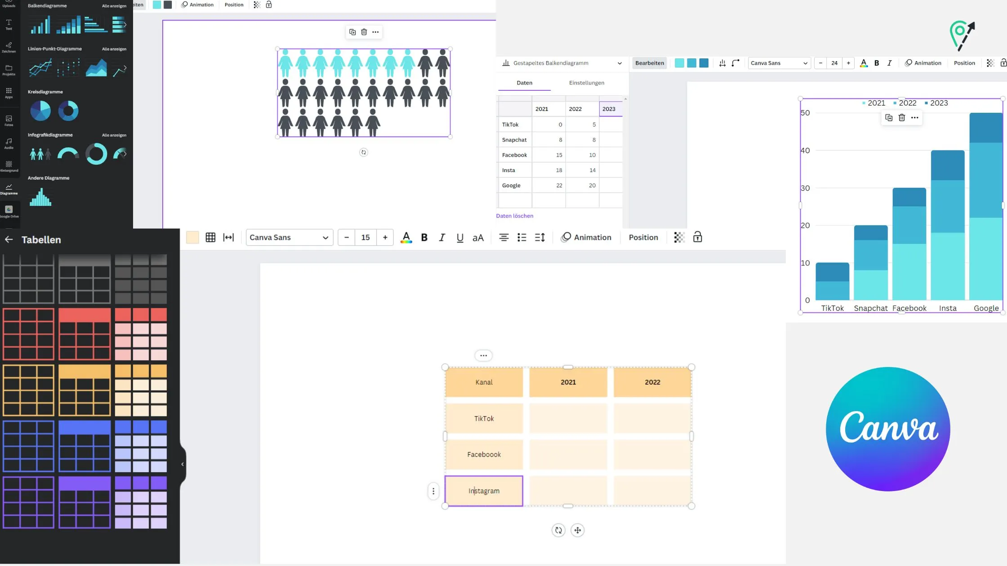Open the Fotos panel
1007x566 pixels.
coord(9,121)
